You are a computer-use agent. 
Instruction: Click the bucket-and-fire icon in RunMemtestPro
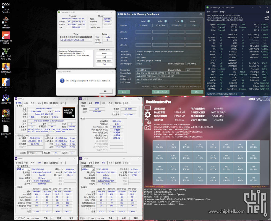pos(148,121)
